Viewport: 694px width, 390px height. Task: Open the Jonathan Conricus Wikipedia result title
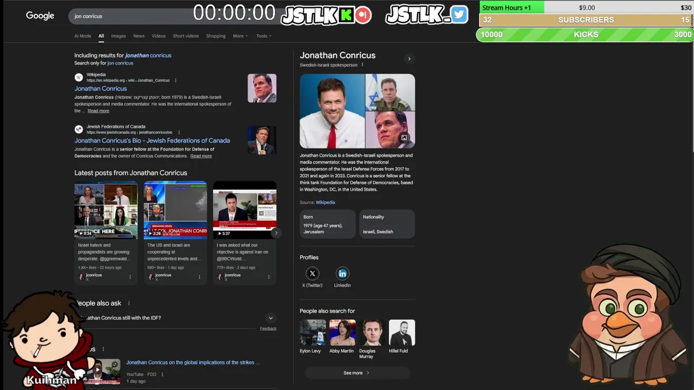100,88
